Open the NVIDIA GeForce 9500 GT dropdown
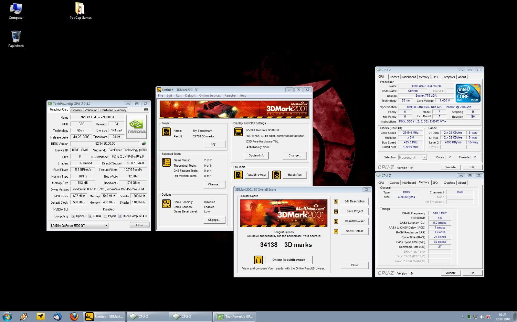This screenshot has width=517, height=322. [x=79, y=226]
